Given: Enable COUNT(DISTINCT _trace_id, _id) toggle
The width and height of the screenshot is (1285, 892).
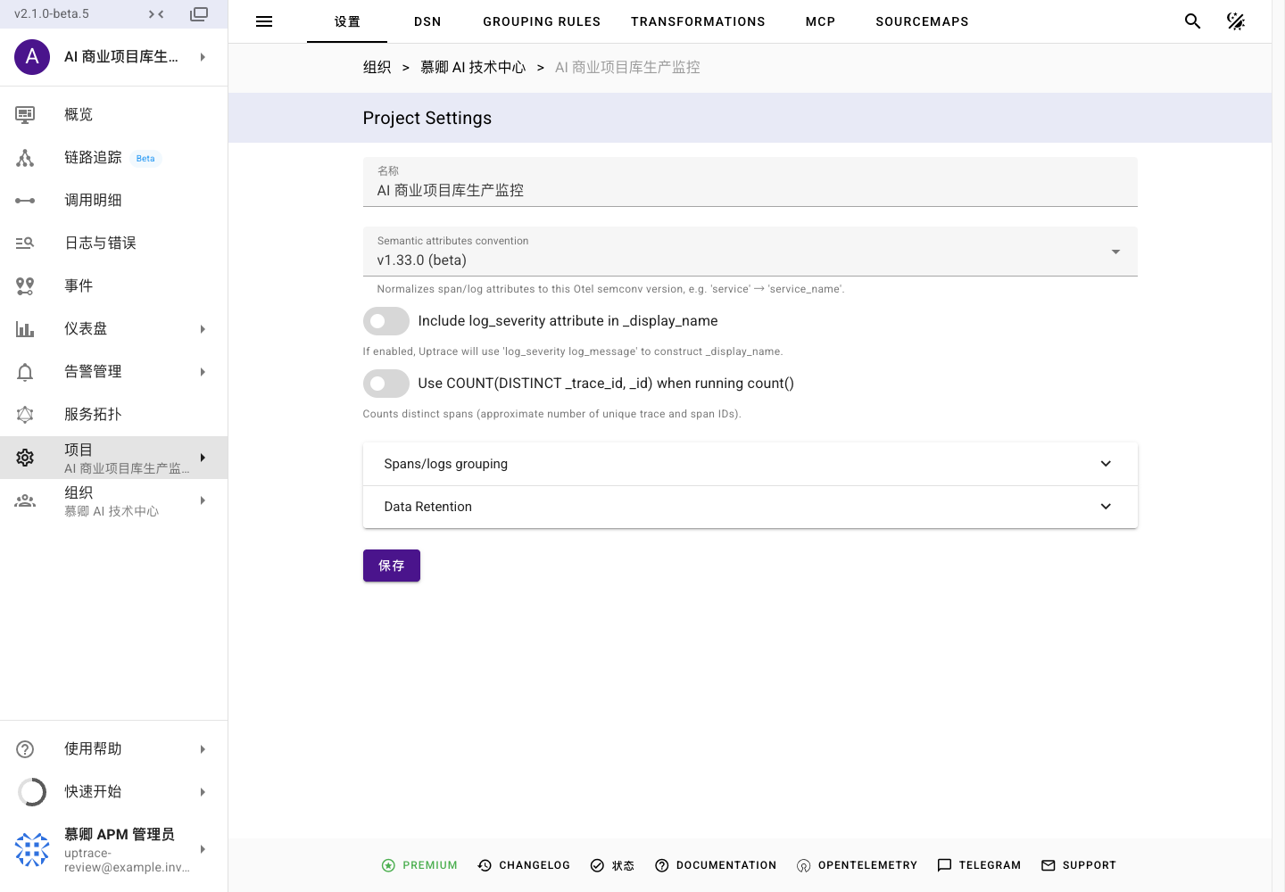Looking at the screenshot, I should click(386, 384).
